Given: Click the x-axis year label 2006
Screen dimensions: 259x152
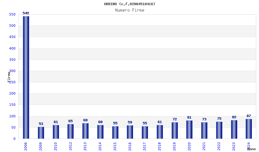Looking at the screenshot, I should tap(26, 147).
